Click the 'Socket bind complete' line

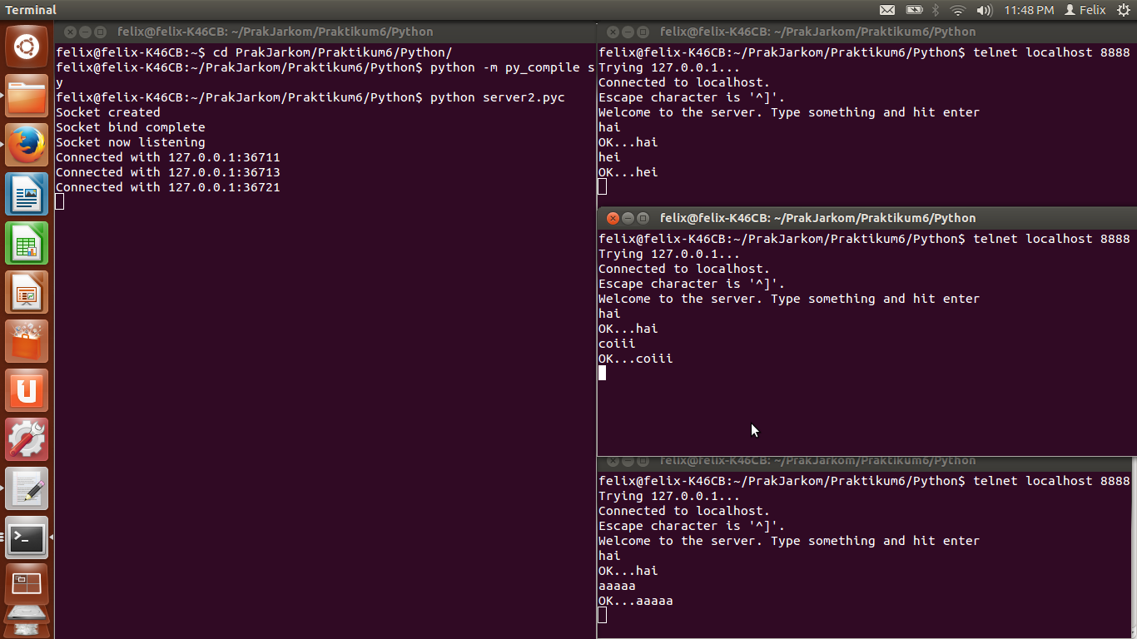point(131,127)
